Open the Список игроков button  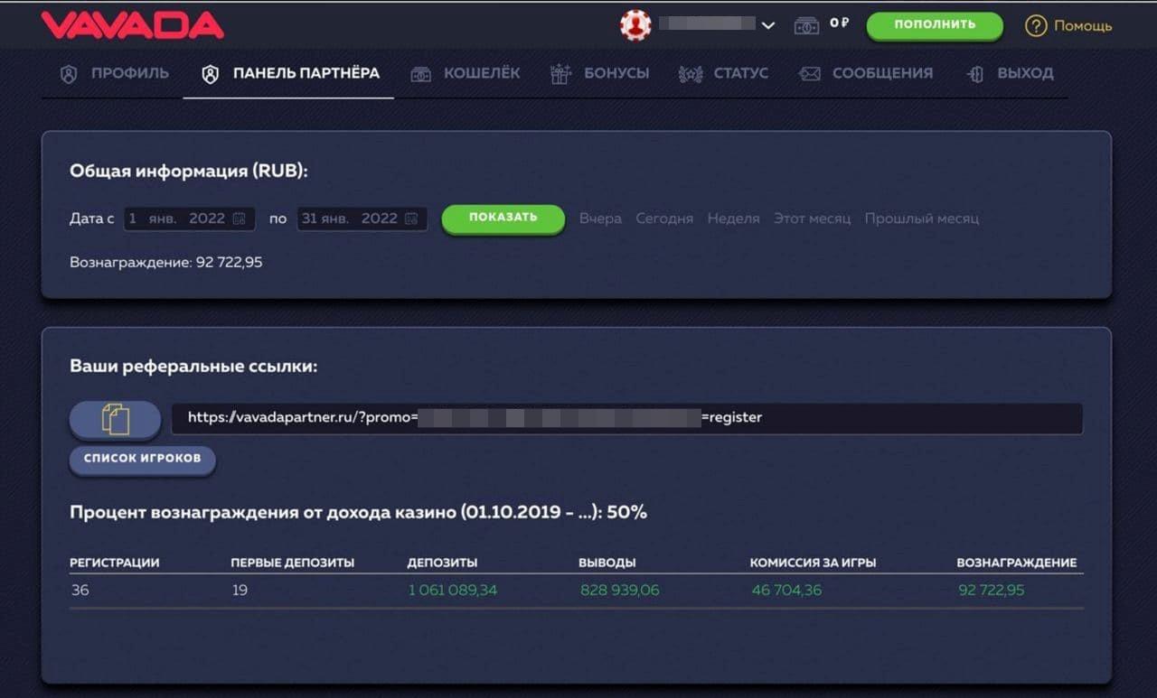(142, 459)
